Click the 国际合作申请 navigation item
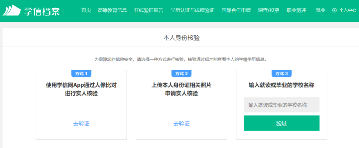The width and height of the screenshot is (359, 148). point(236,10)
